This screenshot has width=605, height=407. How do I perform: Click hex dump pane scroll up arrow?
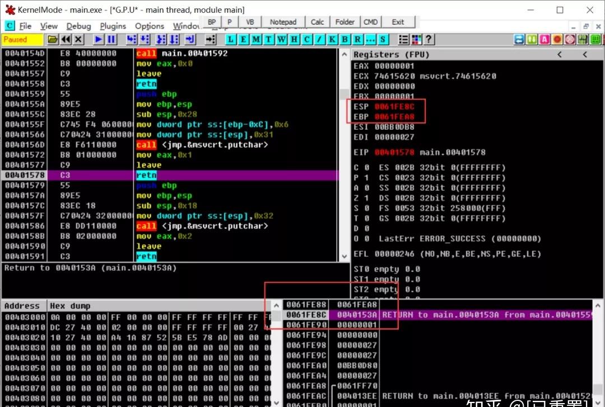[x=276, y=306]
